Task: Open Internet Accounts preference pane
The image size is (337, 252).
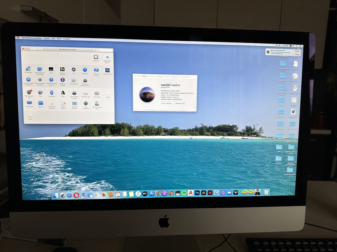Action: (x=29, y=81)
